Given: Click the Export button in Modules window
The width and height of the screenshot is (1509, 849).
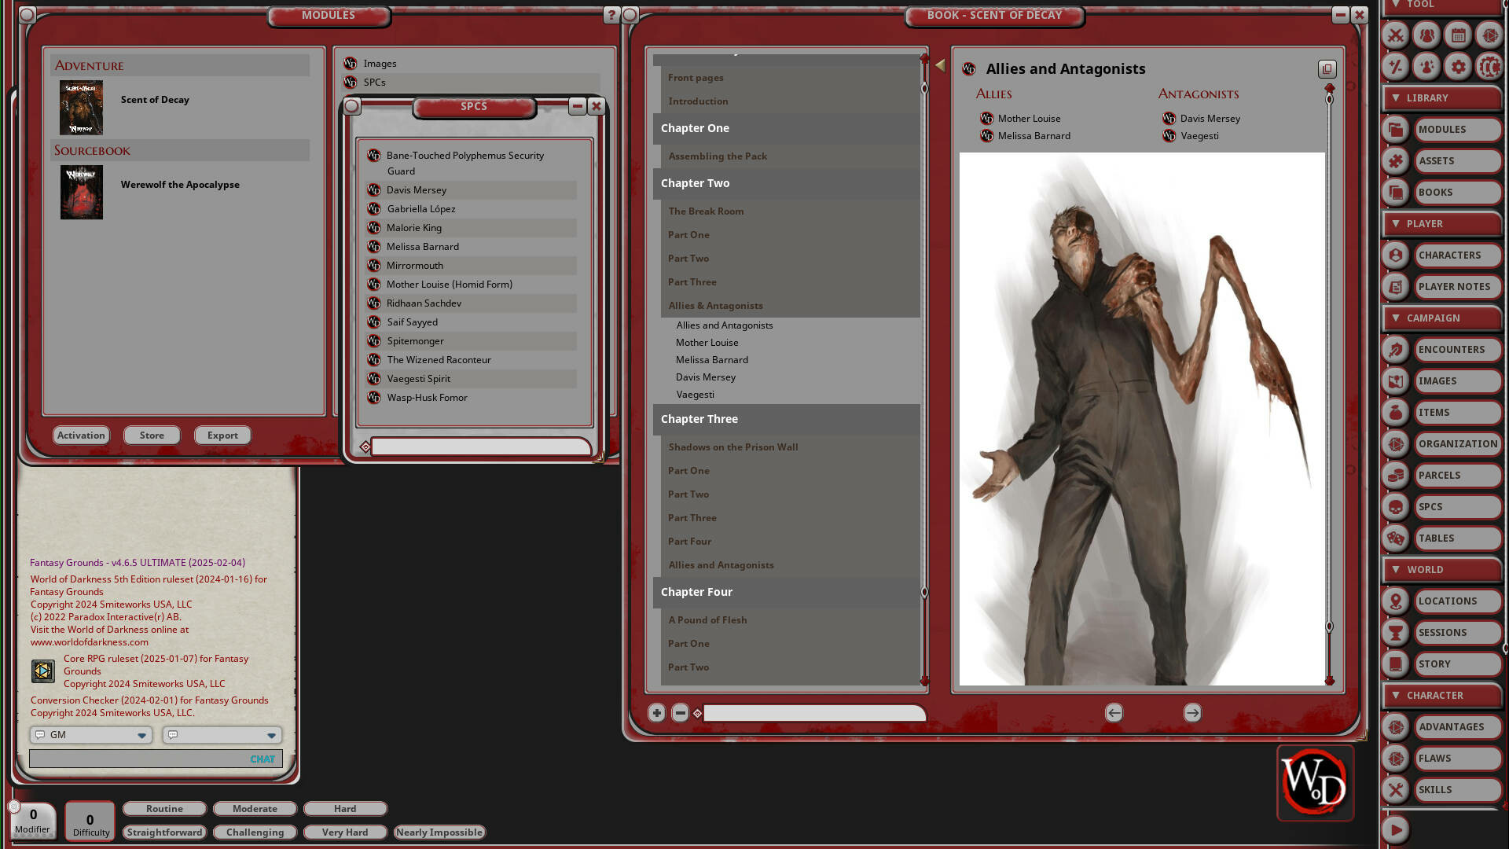Looking at the screenshot, I should click(222, 435).
